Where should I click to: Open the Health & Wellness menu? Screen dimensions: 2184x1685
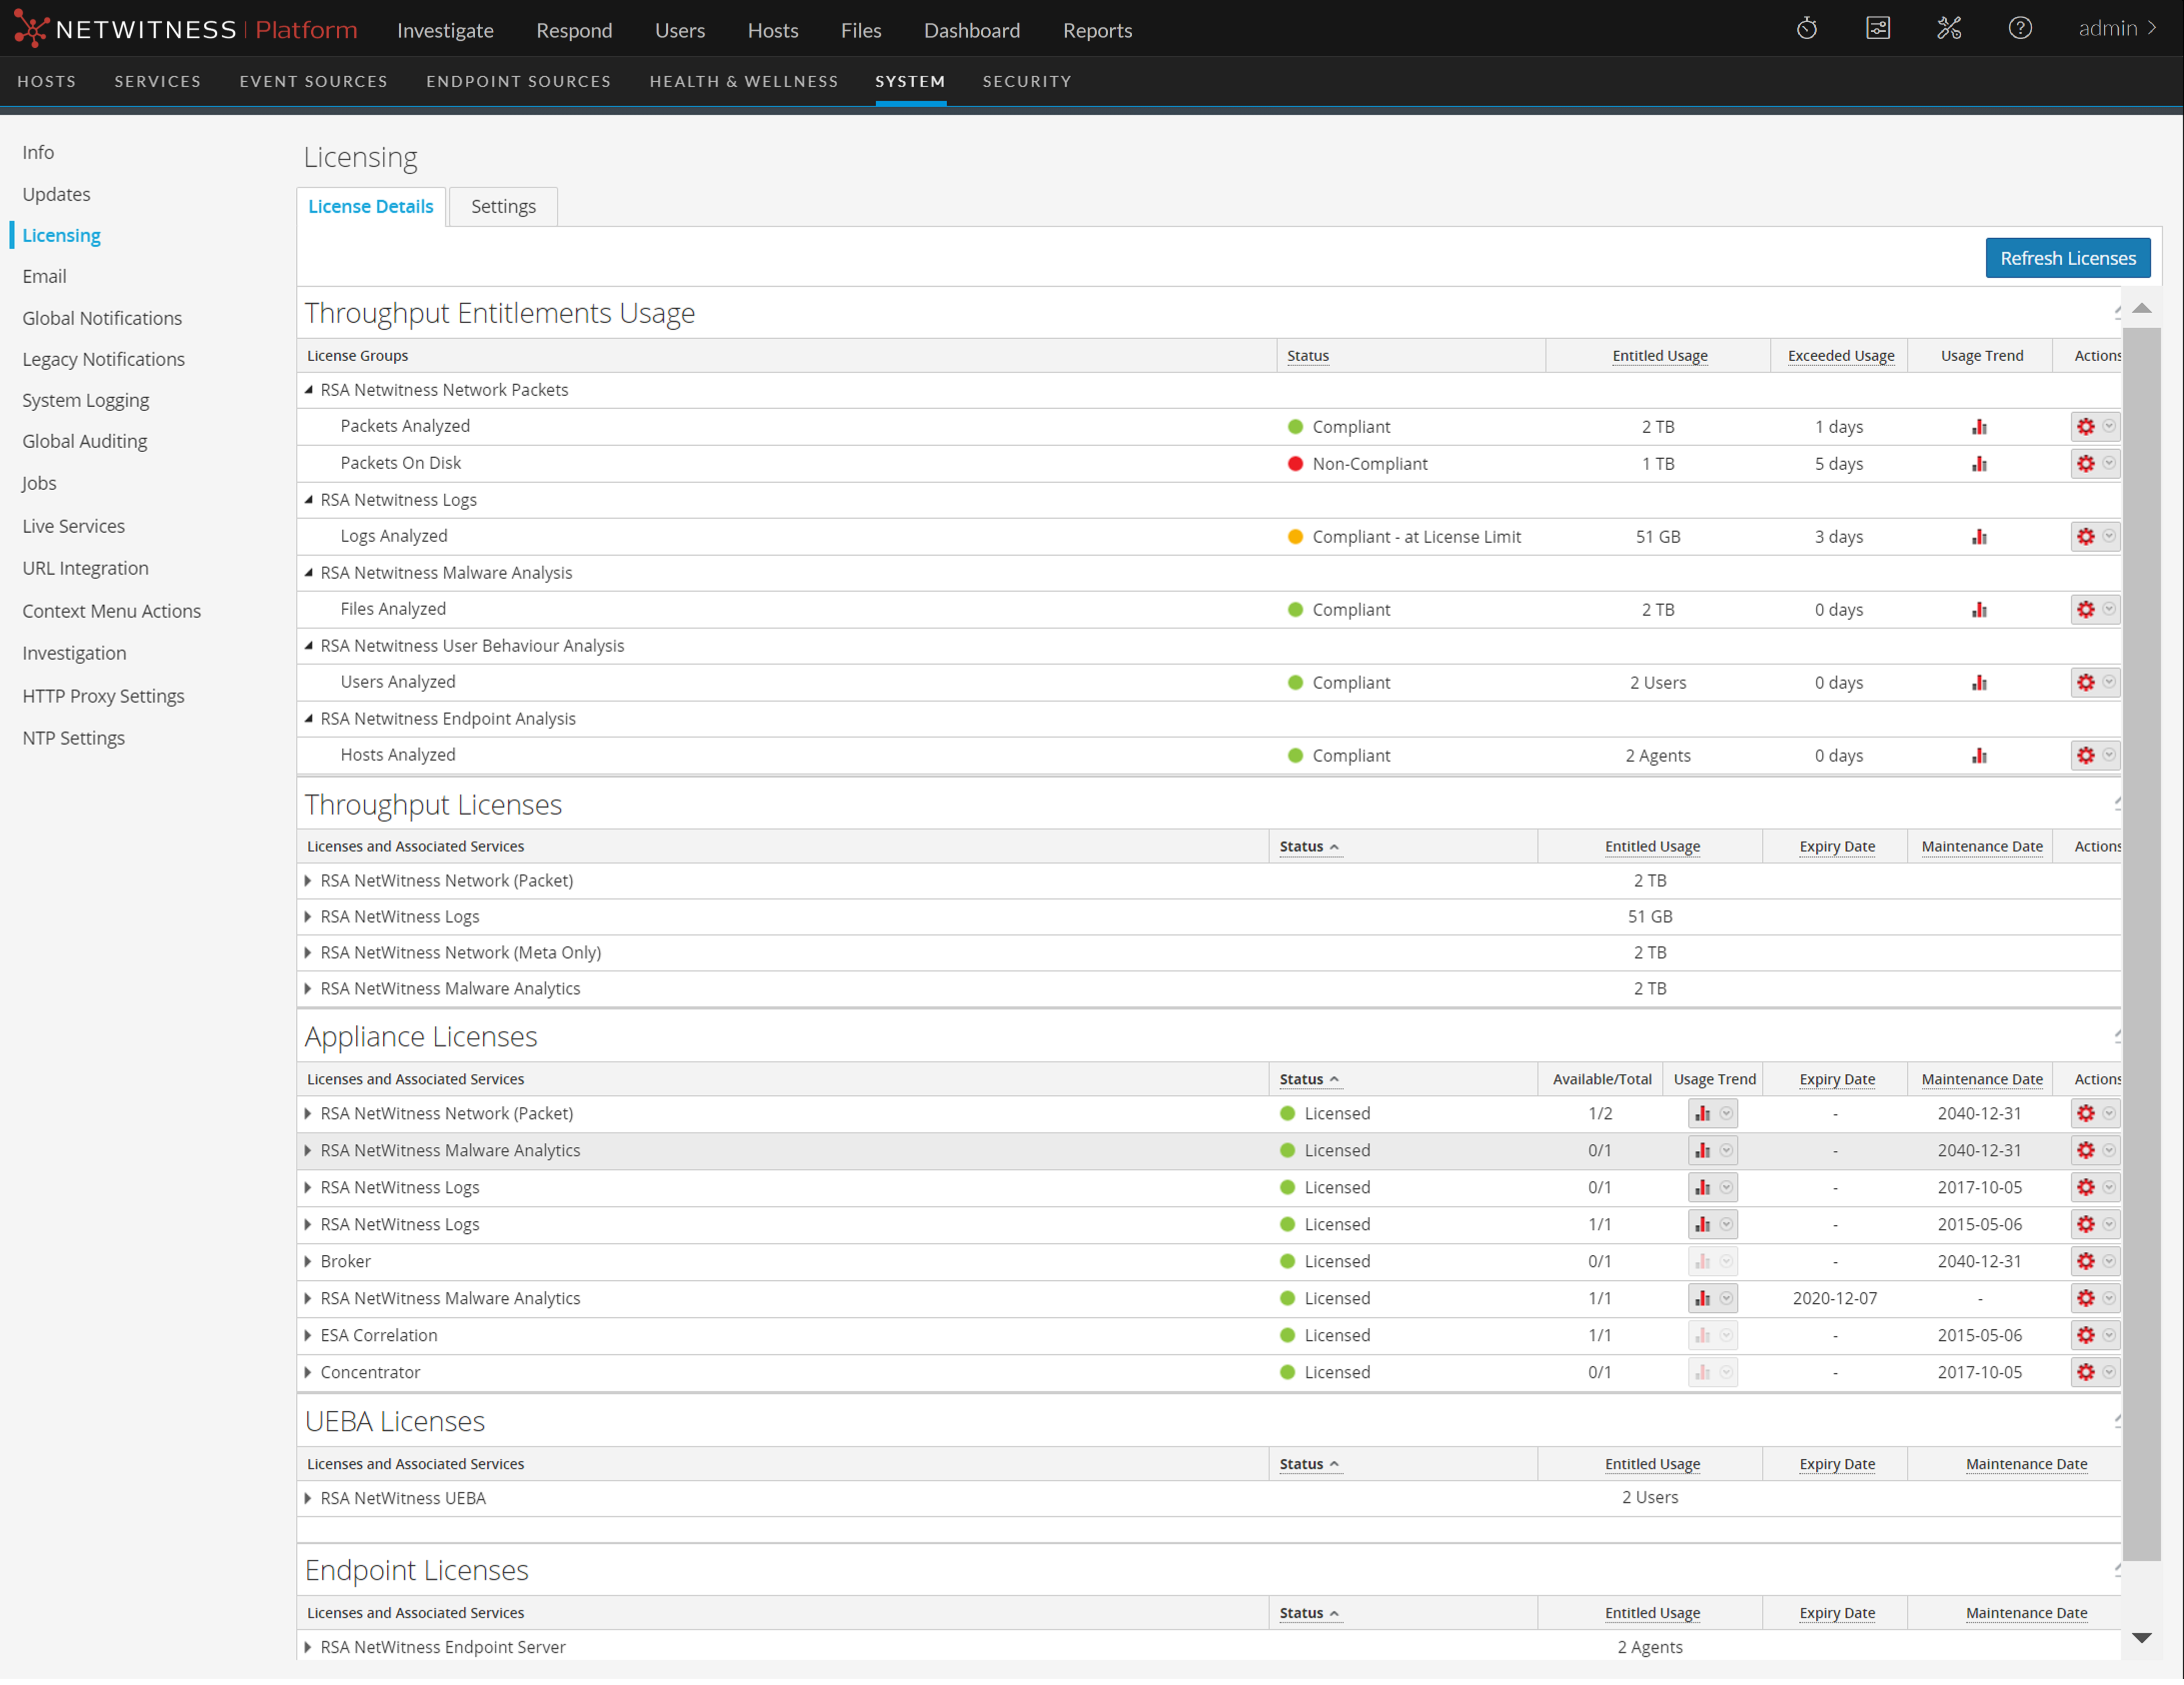pos(743,82)
